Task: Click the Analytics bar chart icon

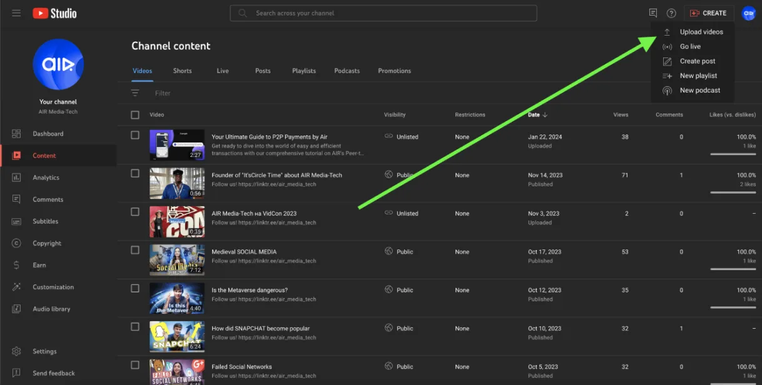Action: tap(17, 177)
